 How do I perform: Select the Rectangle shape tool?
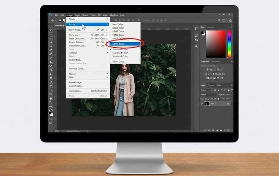pos(51,94)
